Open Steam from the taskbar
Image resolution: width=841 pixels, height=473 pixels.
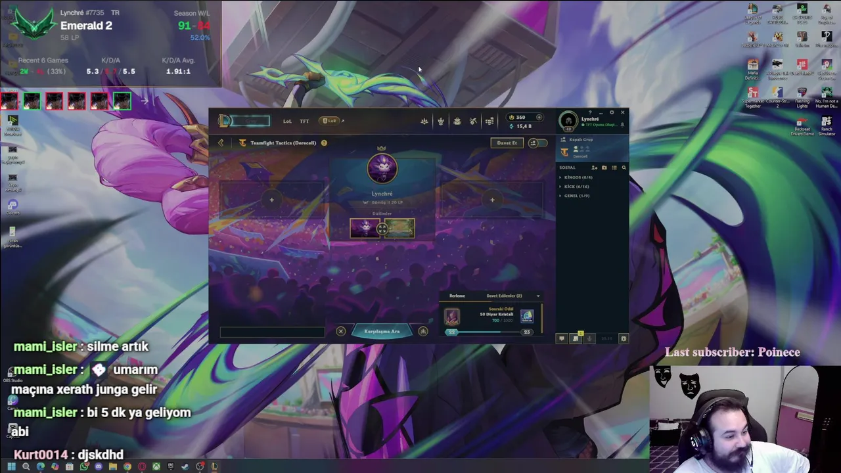(x=185, y=467)
